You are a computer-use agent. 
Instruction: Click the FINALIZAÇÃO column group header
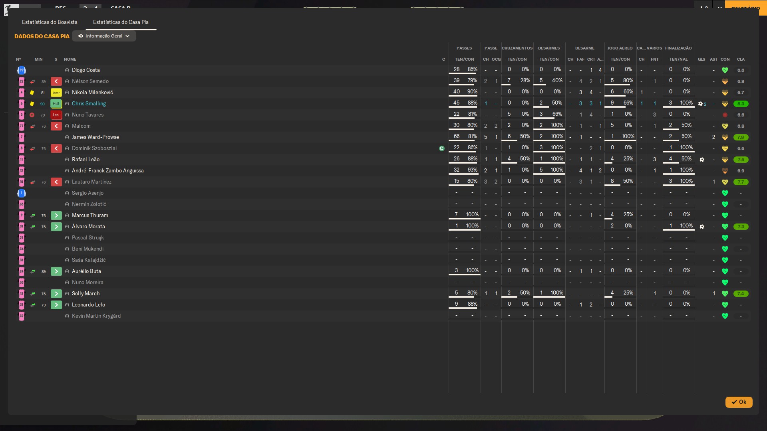pyautogui.click(x=678, y=48)
